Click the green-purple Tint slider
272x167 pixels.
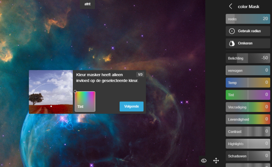(248, 95)
